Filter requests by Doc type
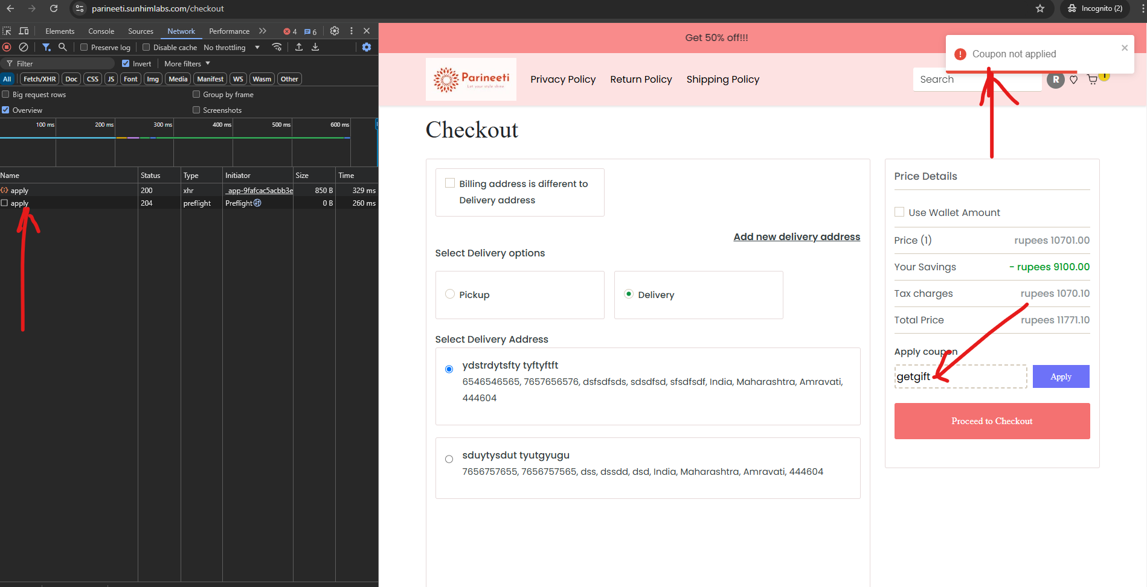1147x587 pixels. [x=71, y=79]
